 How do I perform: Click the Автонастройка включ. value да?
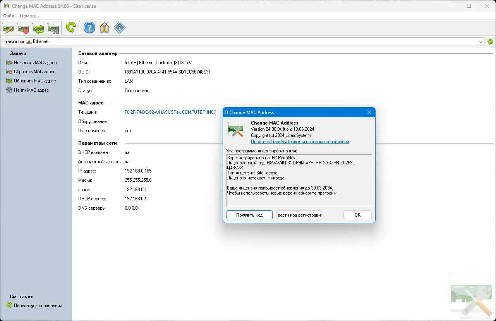pyautogui.click(x=127, y=162)
